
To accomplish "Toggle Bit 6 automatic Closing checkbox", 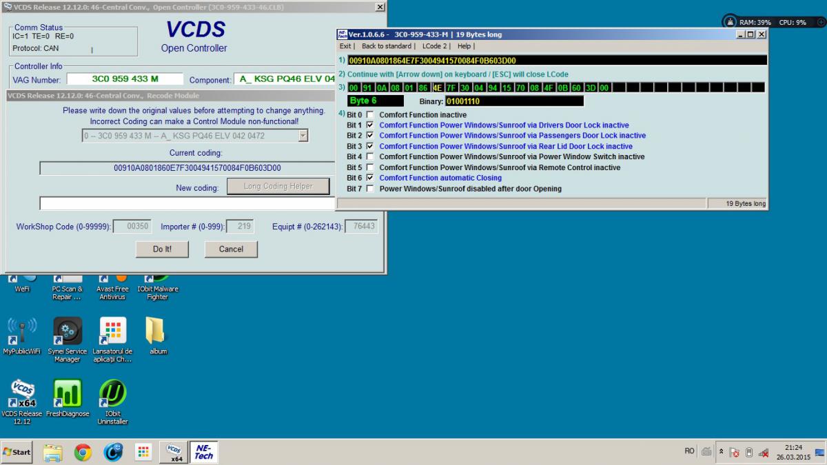I will 370,178.
